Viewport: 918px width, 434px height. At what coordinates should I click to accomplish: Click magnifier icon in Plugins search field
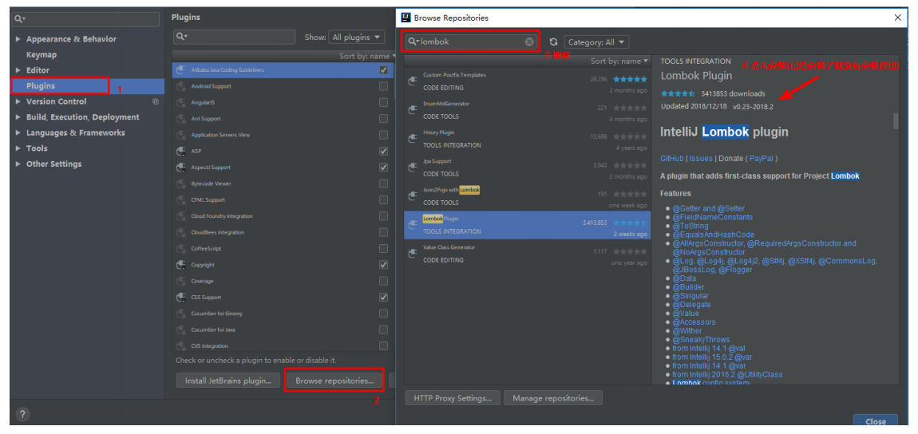pyautogui.click(x=180, y=36)
